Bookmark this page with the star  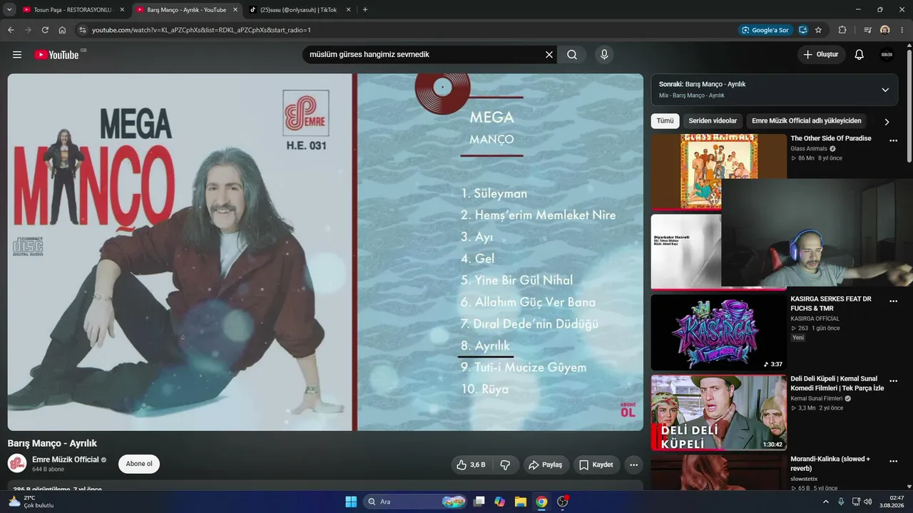818,30
